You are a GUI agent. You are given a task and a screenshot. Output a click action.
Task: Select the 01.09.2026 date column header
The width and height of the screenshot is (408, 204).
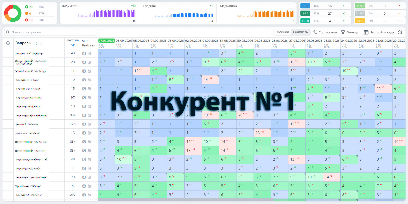point(210,41)
